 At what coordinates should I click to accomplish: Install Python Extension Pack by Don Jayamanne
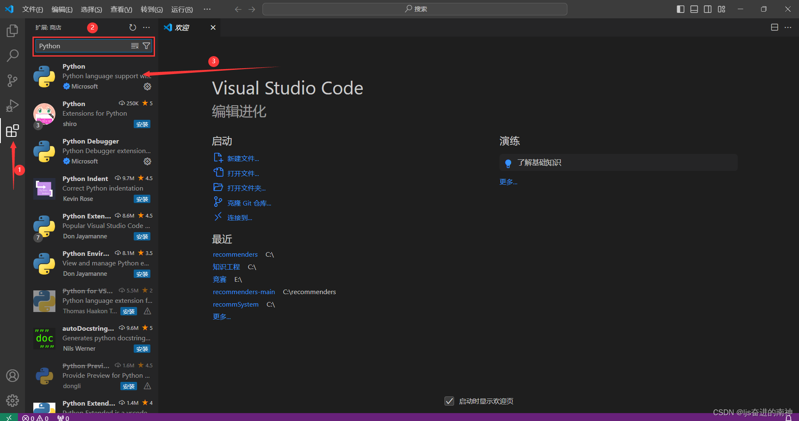(x=142, y=237)
